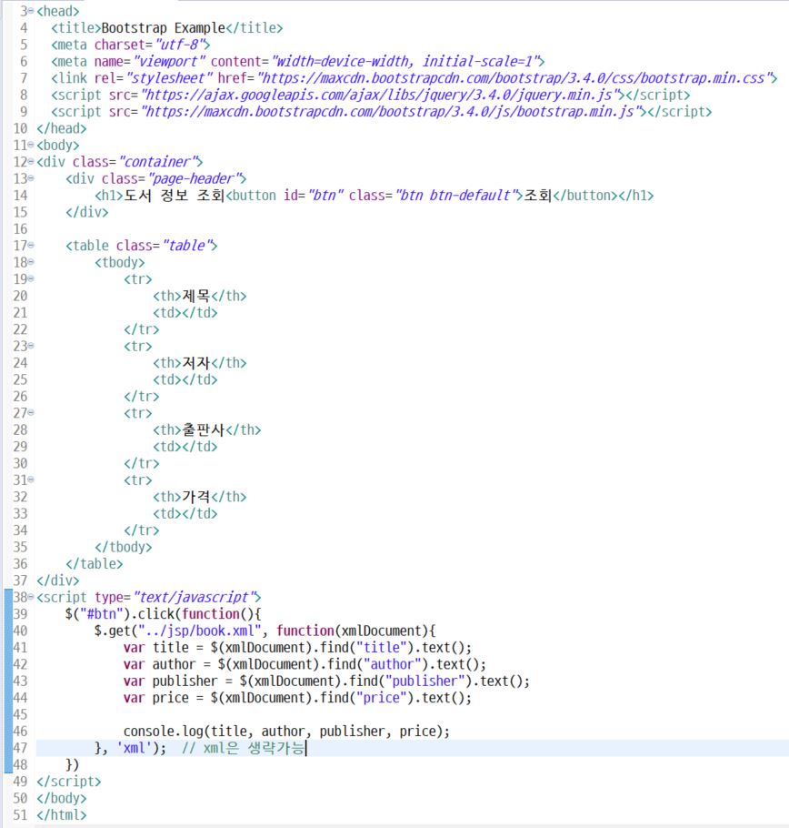Click the closing </body> tag
Image resolution: width=789 pixels, height=828 pixels.
(62, 799)
